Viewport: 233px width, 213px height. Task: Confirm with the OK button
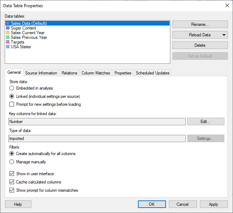pos(152,204)
